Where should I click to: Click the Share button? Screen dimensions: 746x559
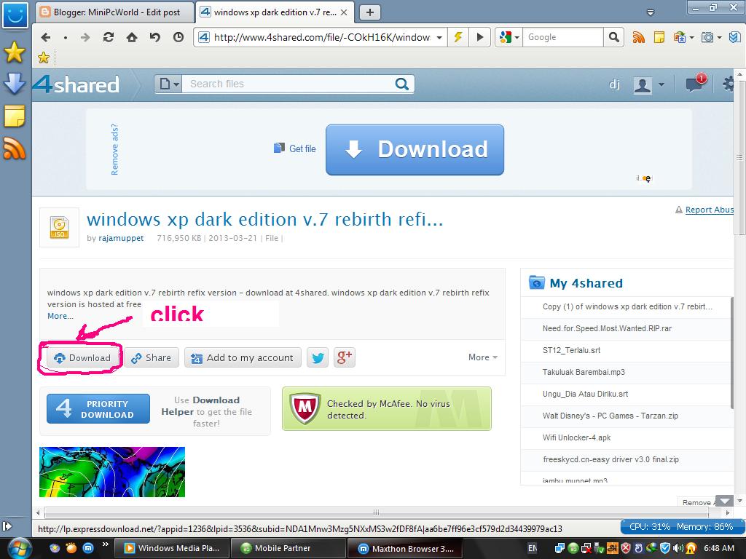152,357
